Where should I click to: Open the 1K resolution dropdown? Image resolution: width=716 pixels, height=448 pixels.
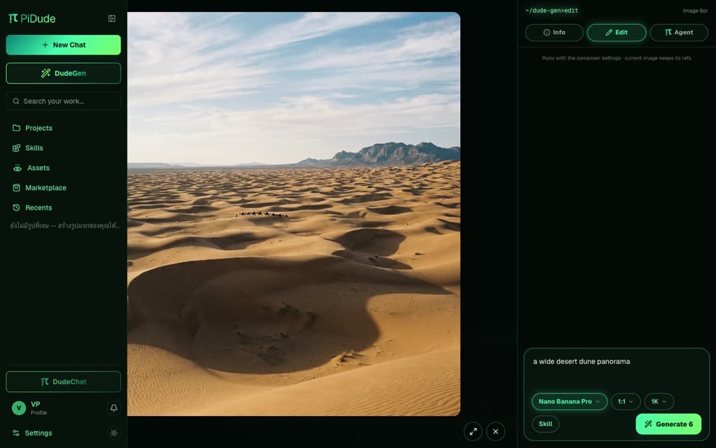tap(659, 402)
